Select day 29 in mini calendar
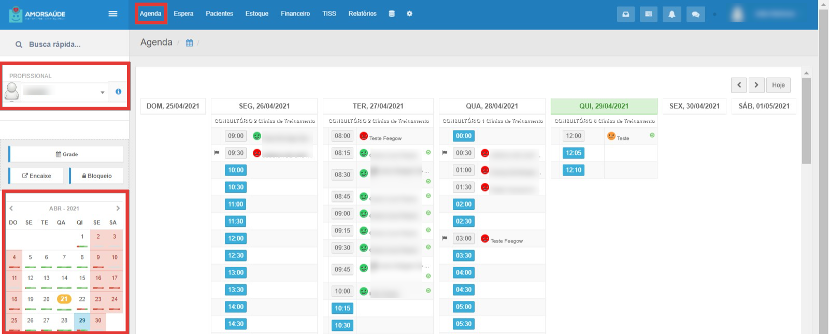829x334 pixels. (82, 321)
